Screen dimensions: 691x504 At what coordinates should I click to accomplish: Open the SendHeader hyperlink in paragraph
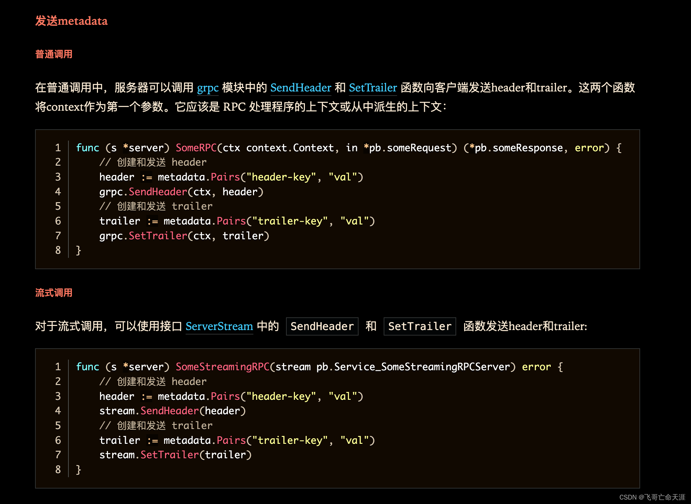301,88
